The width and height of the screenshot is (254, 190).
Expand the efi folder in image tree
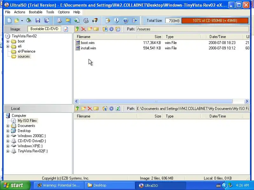point(8,46)
